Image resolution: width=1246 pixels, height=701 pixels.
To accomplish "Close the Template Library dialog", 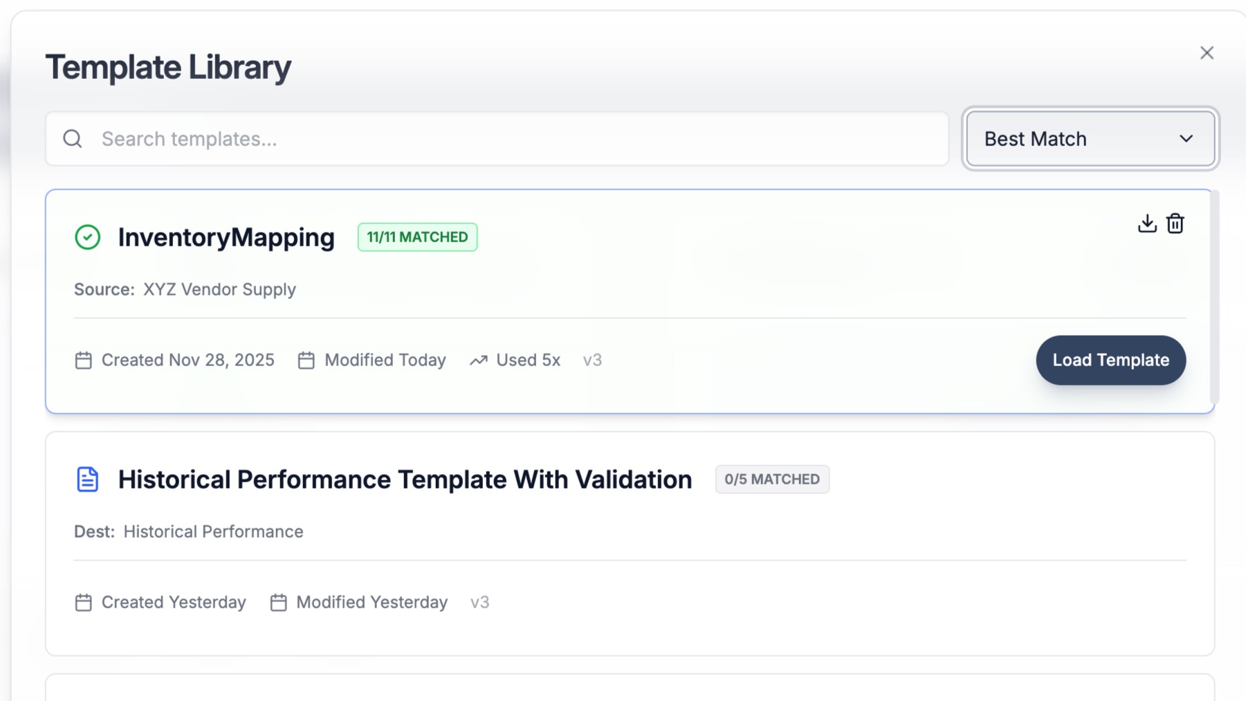I will tap(1207, 53).
